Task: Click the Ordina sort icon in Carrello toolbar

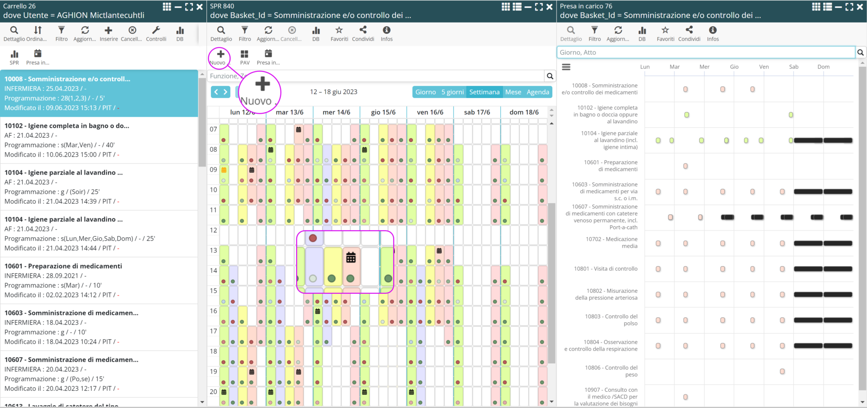Action: (x=38, y=30)
